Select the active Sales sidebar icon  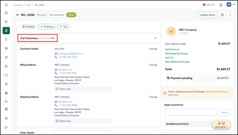point(6,31)
